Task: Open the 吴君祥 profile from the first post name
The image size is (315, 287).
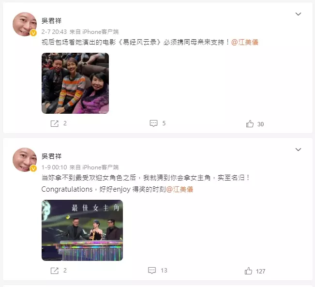Action: coord(51,21)
